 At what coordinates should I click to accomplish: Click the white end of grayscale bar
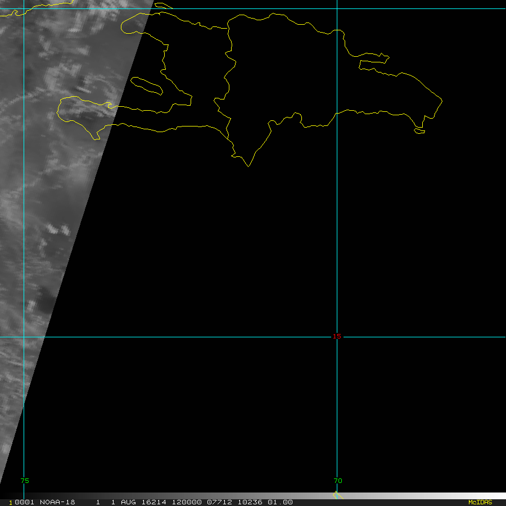(x=495, y=496)
